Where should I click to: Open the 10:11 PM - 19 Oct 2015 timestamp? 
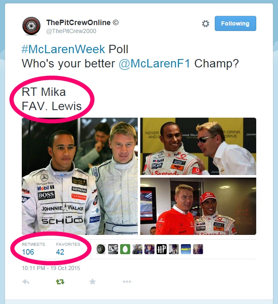coord(51,268)
